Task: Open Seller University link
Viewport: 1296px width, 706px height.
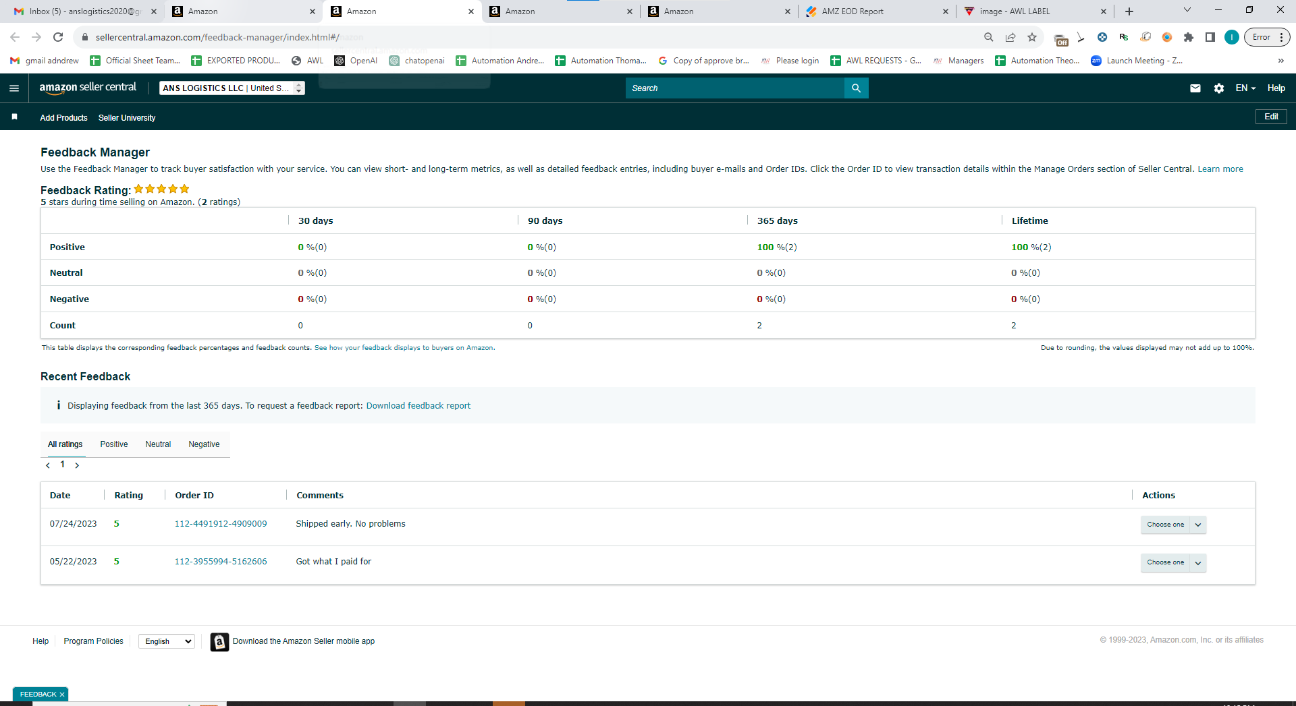Action: click(x=127, y=118)
